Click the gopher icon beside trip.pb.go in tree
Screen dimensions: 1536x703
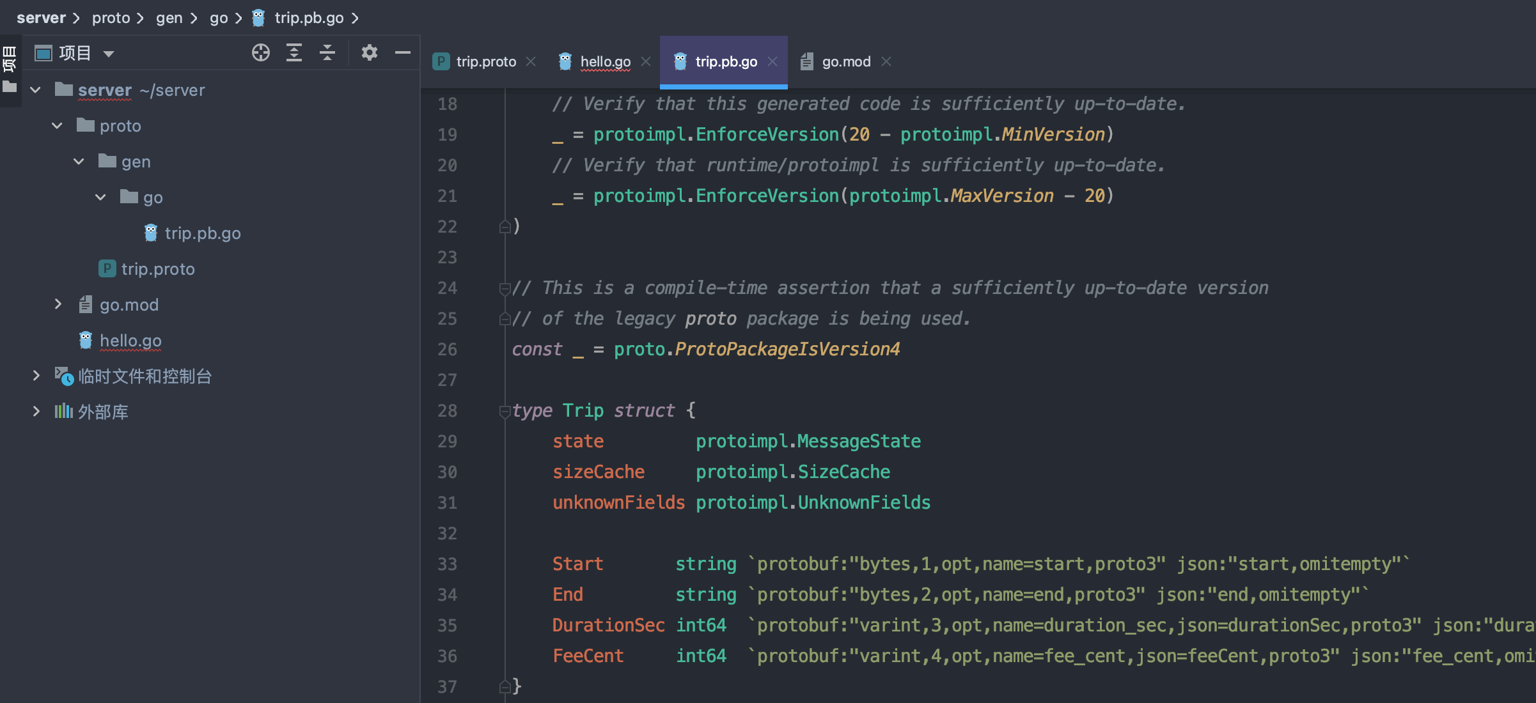151,233
